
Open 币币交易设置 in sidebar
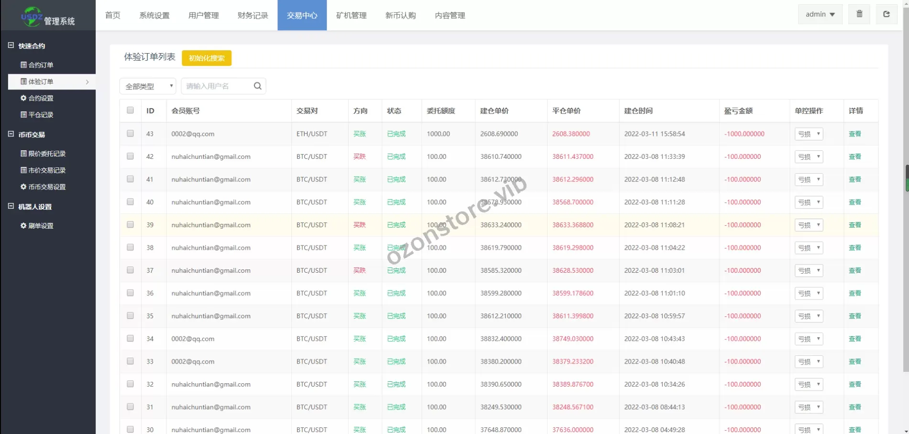43,187
